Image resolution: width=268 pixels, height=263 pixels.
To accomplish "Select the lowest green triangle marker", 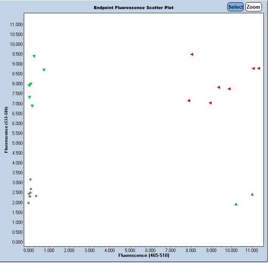I will (32, 106).
